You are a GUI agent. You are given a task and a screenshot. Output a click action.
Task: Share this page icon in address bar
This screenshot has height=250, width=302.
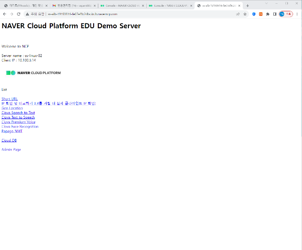click(x=238, y=14)
